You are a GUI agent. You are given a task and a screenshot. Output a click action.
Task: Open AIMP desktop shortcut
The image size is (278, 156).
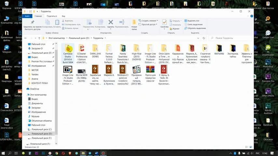coord(268,20)
